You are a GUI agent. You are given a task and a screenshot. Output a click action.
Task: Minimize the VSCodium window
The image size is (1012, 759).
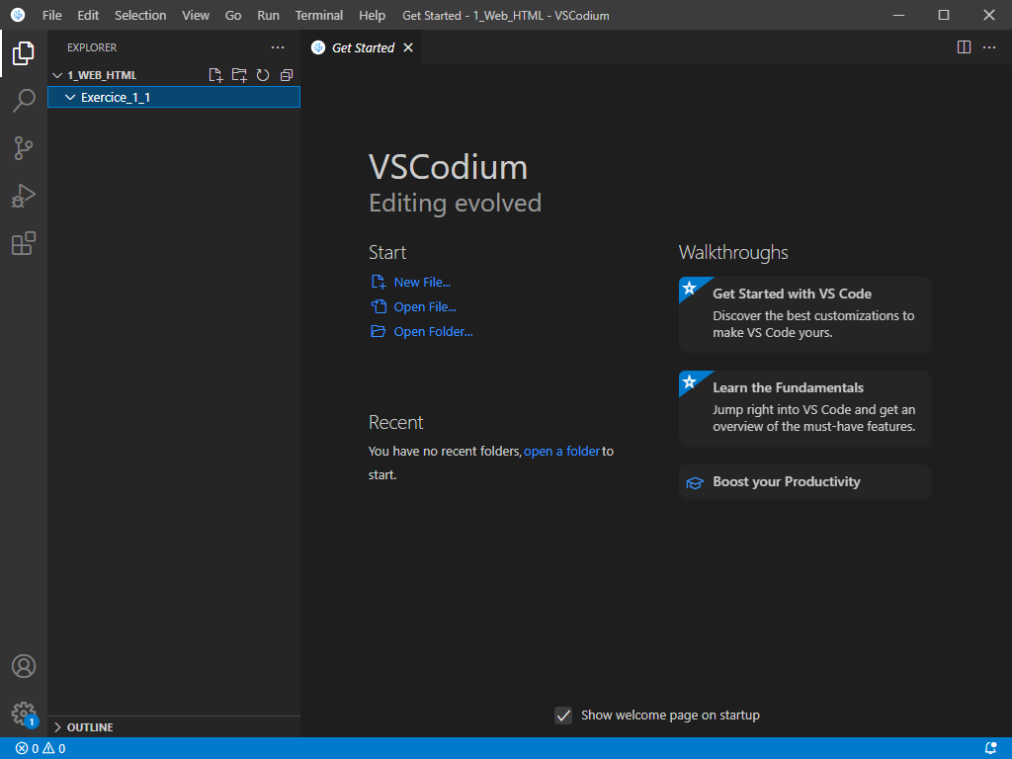pyautogui.click(x=898, y=15)
